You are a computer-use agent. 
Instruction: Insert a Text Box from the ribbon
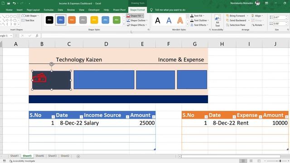28,20
